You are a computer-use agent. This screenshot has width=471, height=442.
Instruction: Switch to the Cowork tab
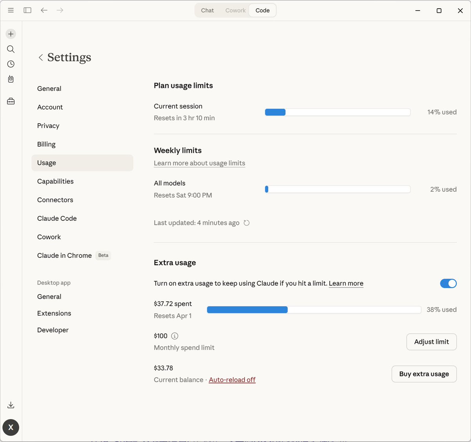tap(235, 10)
